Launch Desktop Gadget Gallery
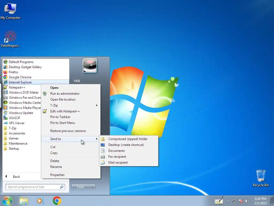The height and width of the screenshot is (206, 274). tap(36, 67)
